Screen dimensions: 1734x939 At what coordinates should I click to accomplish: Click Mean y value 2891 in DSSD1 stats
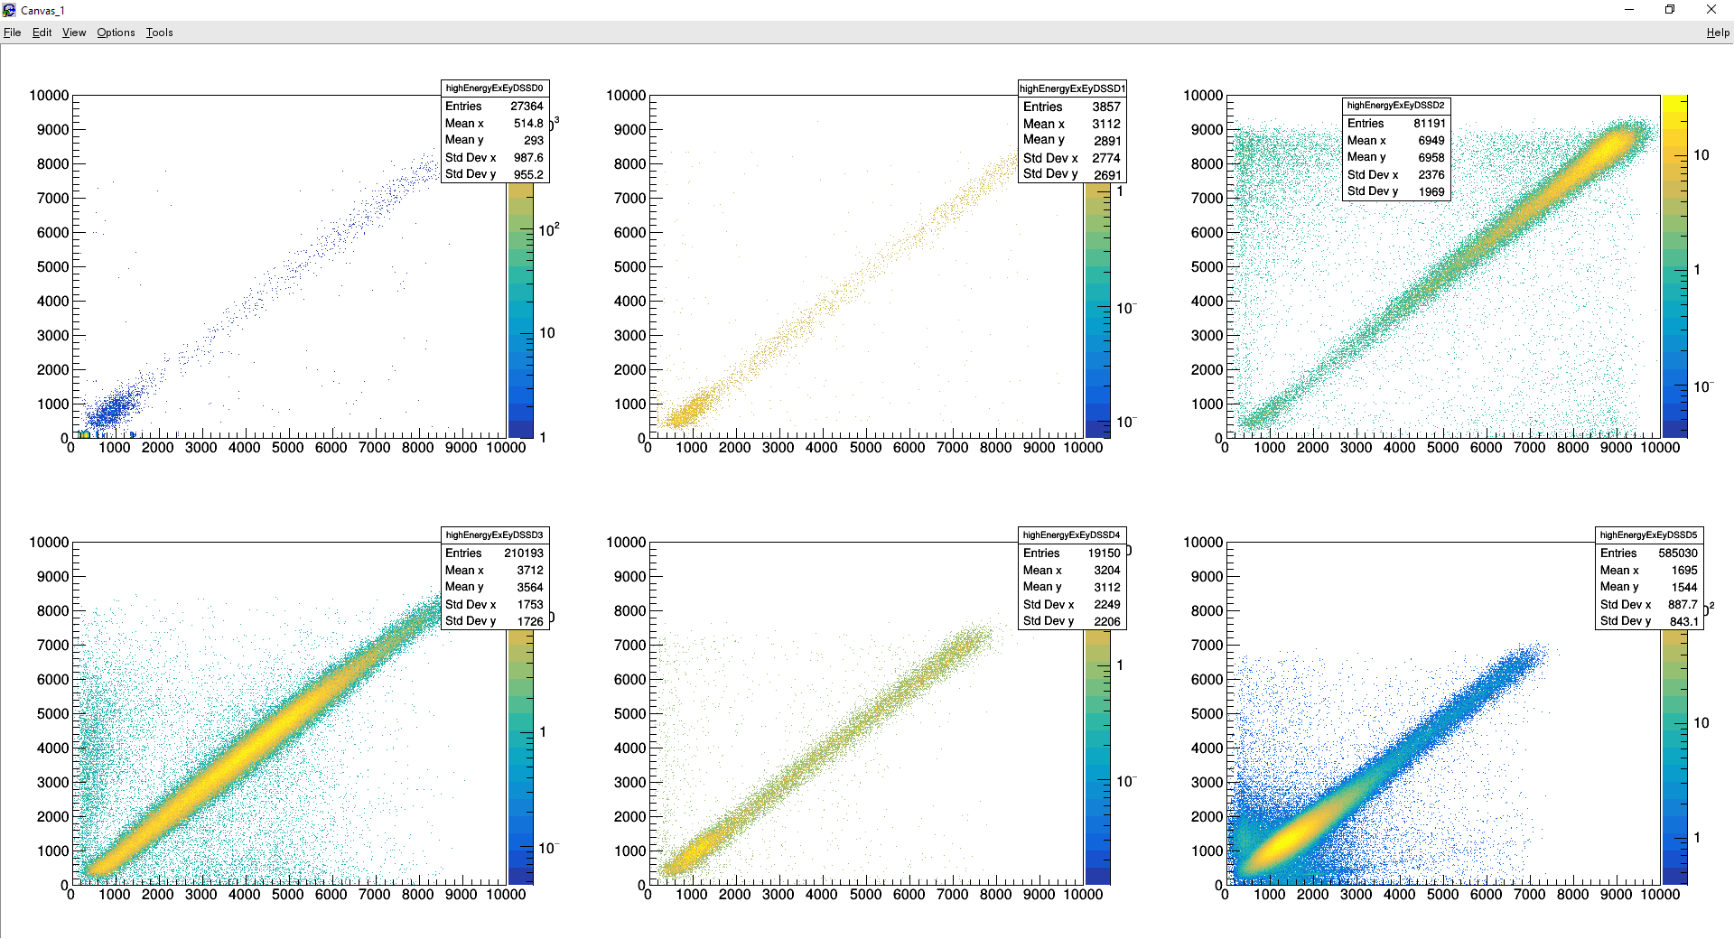1107,141
